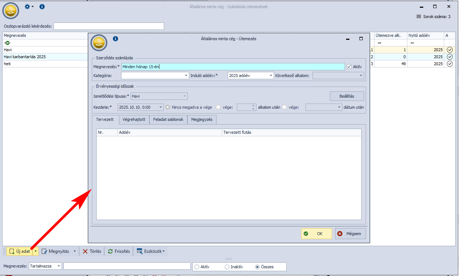Click the info icon beside the settings gear
This screenshot has height=276, width=459.
pyautogui.click(x=42, y=7)
